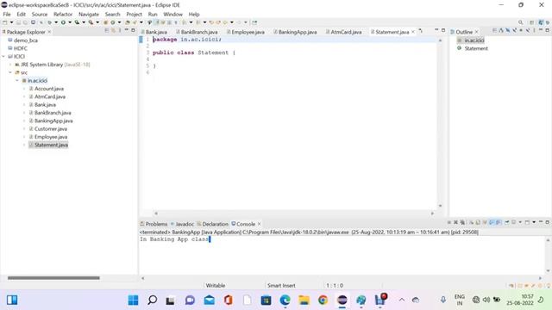Close the Outline view
The height and width of the screenshot is (310, 552).
(477, 32)
